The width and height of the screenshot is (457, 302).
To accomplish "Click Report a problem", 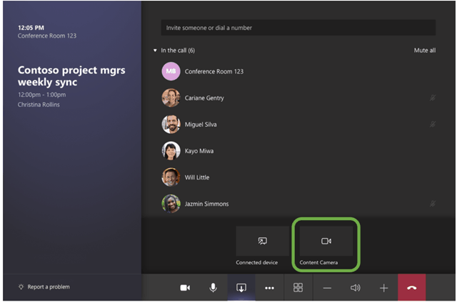I will click(x=44, y=287).
